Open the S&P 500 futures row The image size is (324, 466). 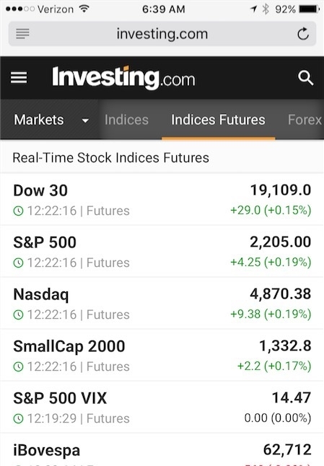click(x=162, y=252)
